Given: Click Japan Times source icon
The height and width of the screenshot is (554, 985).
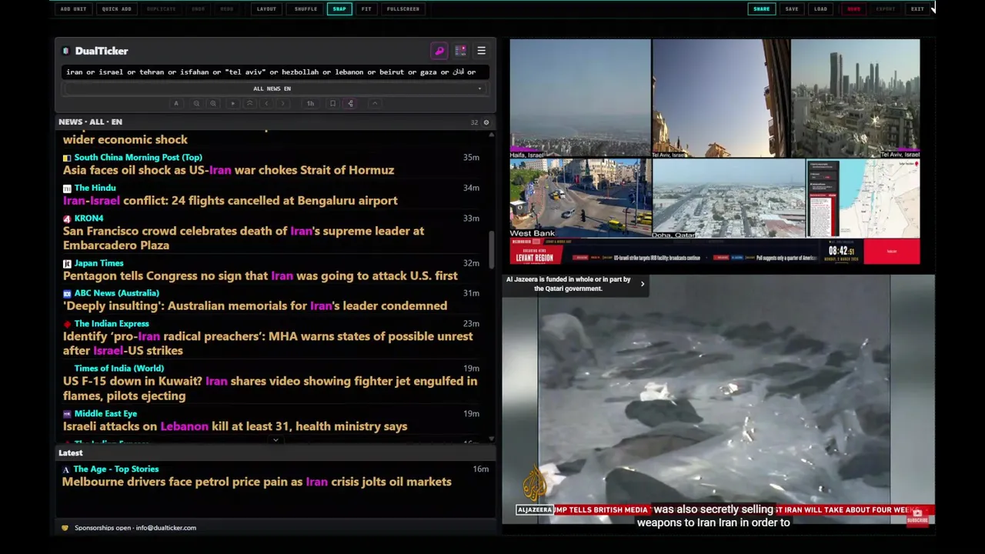Looking at the screenshot, I should pos(67,263).
